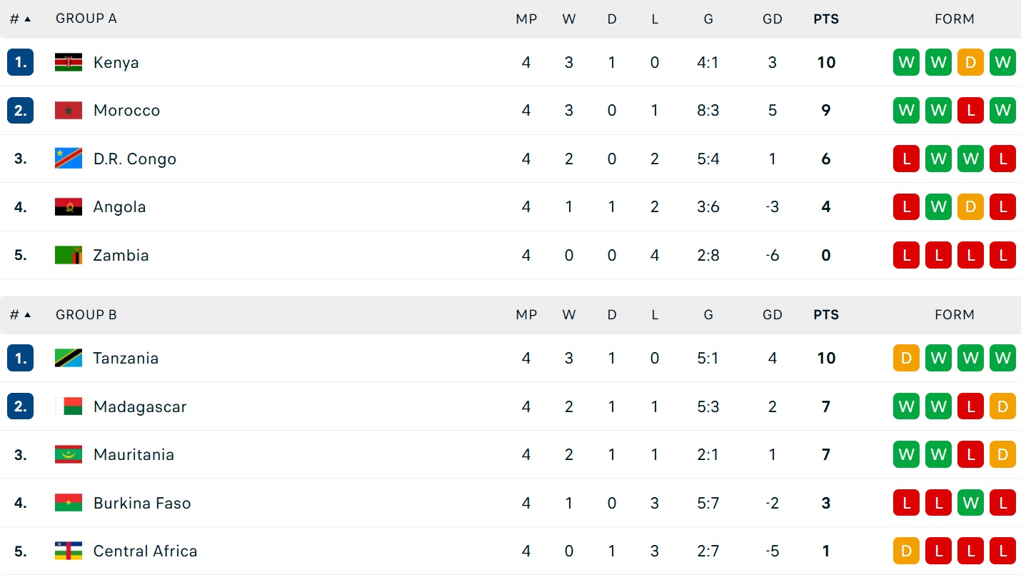Click Morocco's red loss form badge

point(970,111)
